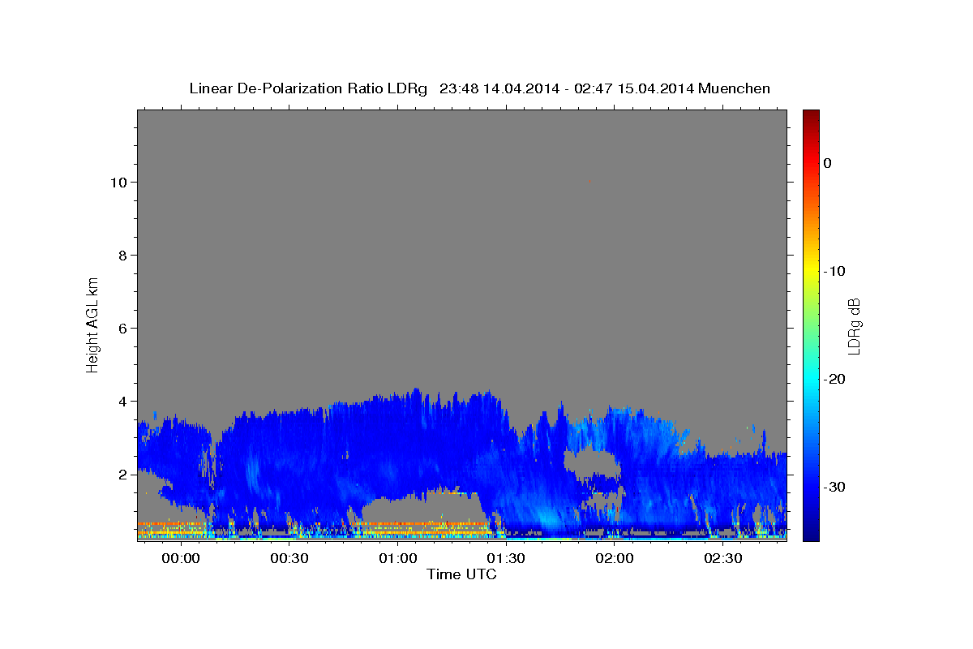Click the height axis label 6
The width and height of the screenshot is (973, 649).
click(x=122, y=328)
